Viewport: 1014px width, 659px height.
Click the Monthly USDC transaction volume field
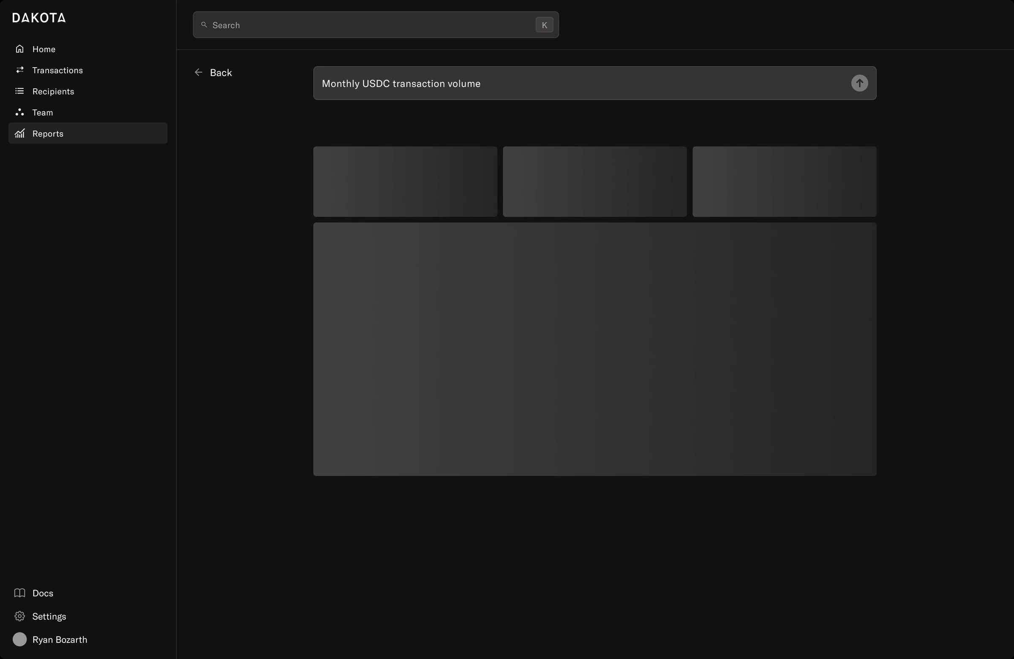pyautogui.click(x=595, y=83)
